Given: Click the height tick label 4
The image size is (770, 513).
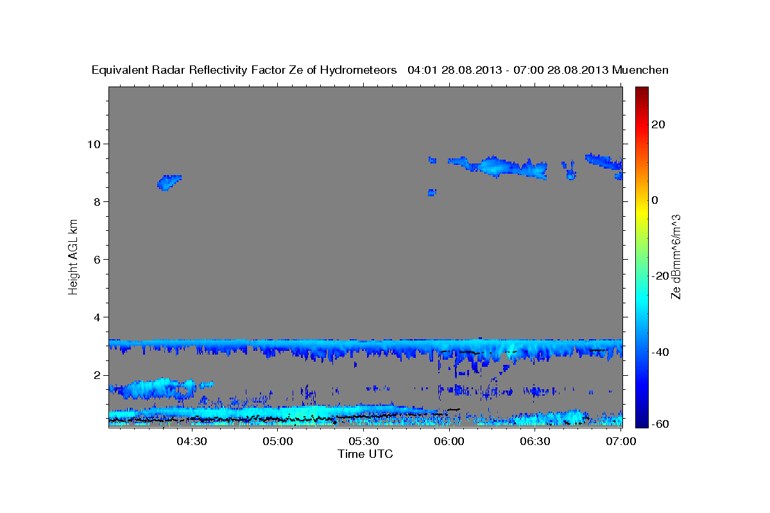Looking at the screenshot, I should pyautogui.click(x=97, y=317).
